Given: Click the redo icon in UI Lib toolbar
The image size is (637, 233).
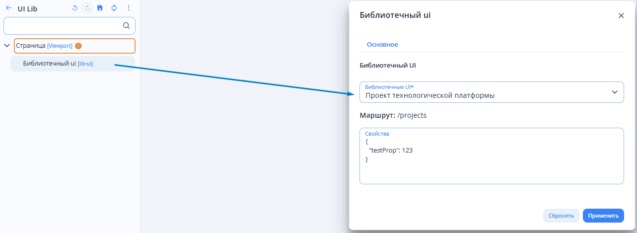Looking at the screenshot, I should coord(87,8).
